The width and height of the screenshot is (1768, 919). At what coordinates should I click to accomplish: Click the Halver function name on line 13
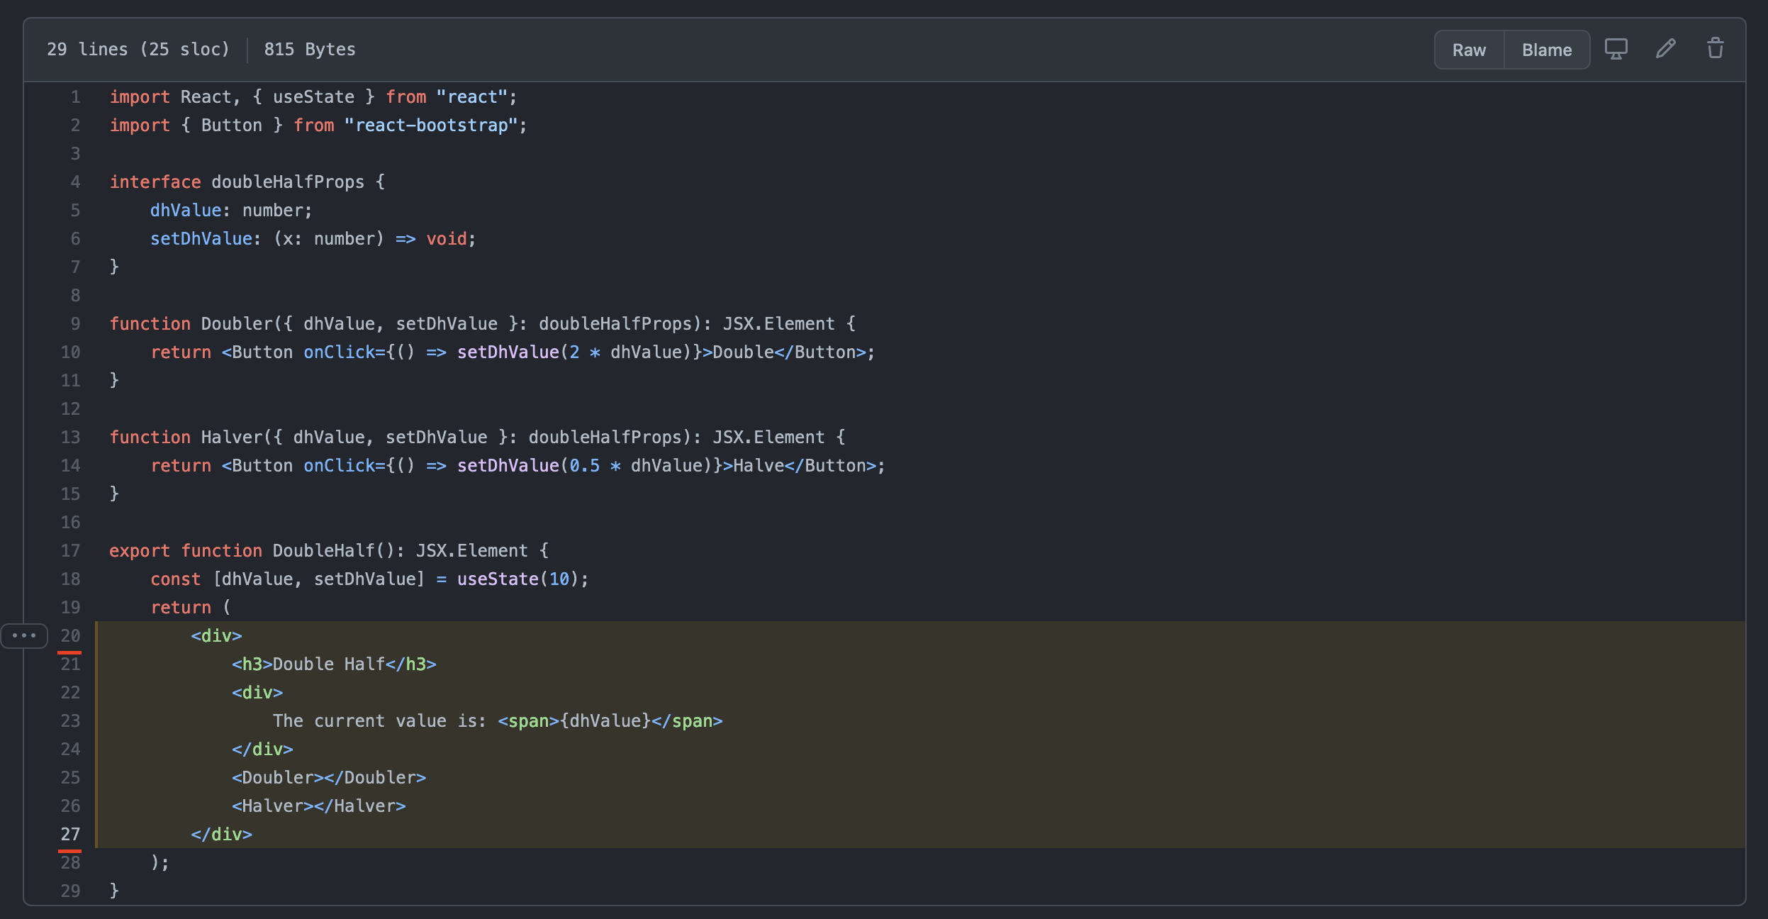pos(232,438)
